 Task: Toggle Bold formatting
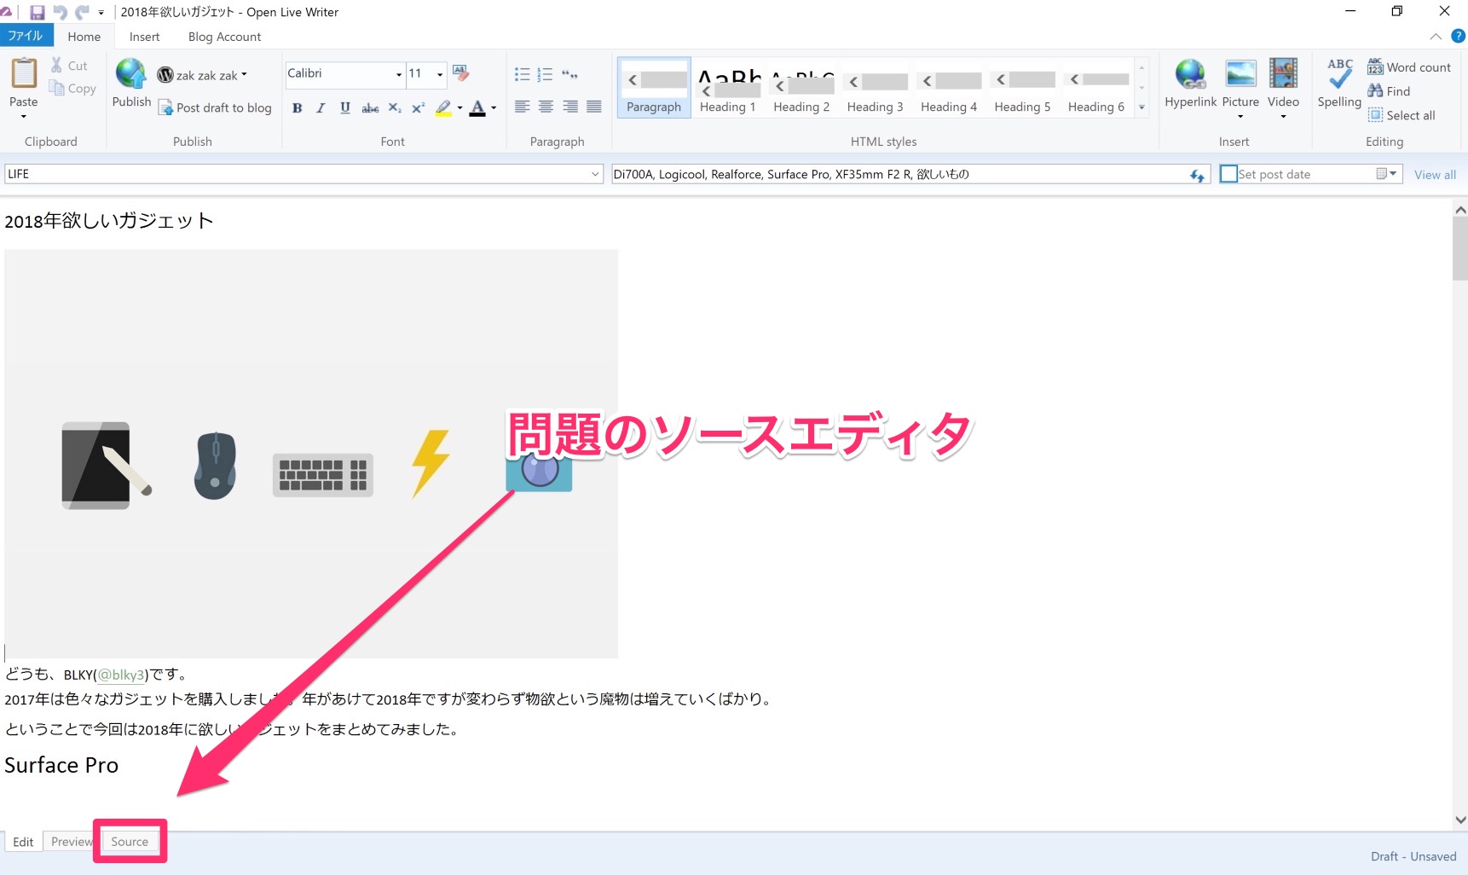click(x=297, y=107)
